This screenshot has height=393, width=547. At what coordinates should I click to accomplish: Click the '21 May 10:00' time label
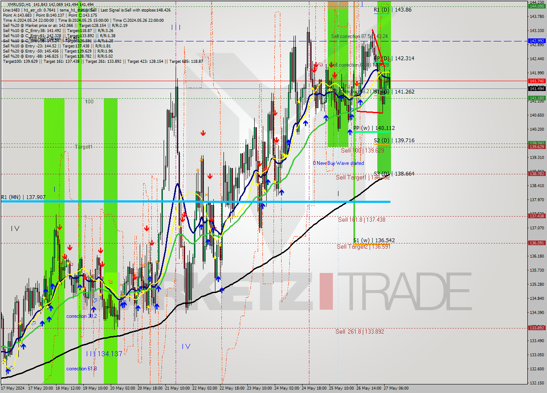coord(177,388)
